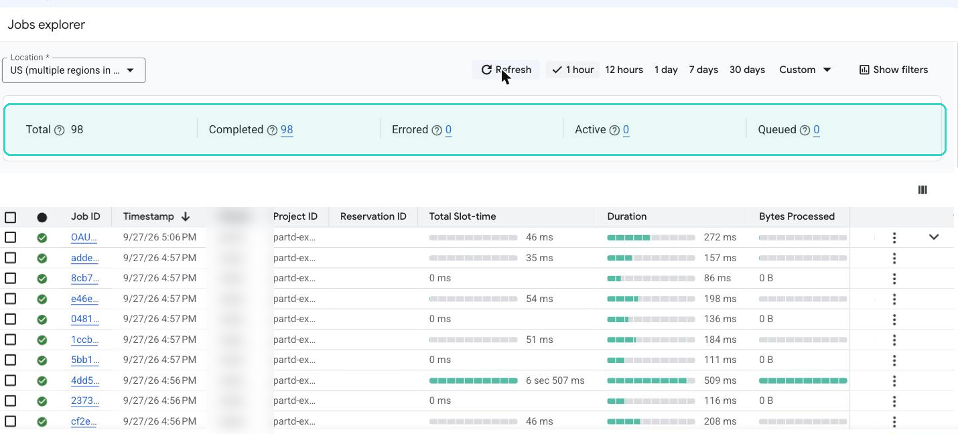Show help for Total metric
The width and height of the screenshot is (958, 434).
pyautogui.click(x=59, y=131)
